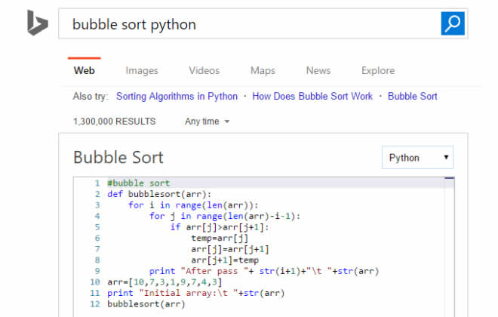Click the 1,300,000 RESULTS count text
This screenshot has height=317, width=498.
(x=115, y=122)
